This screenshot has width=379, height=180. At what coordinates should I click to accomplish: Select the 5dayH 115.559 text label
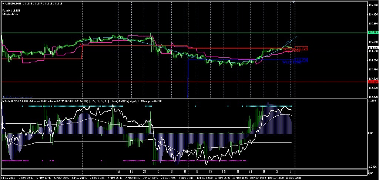click(11, 10)
